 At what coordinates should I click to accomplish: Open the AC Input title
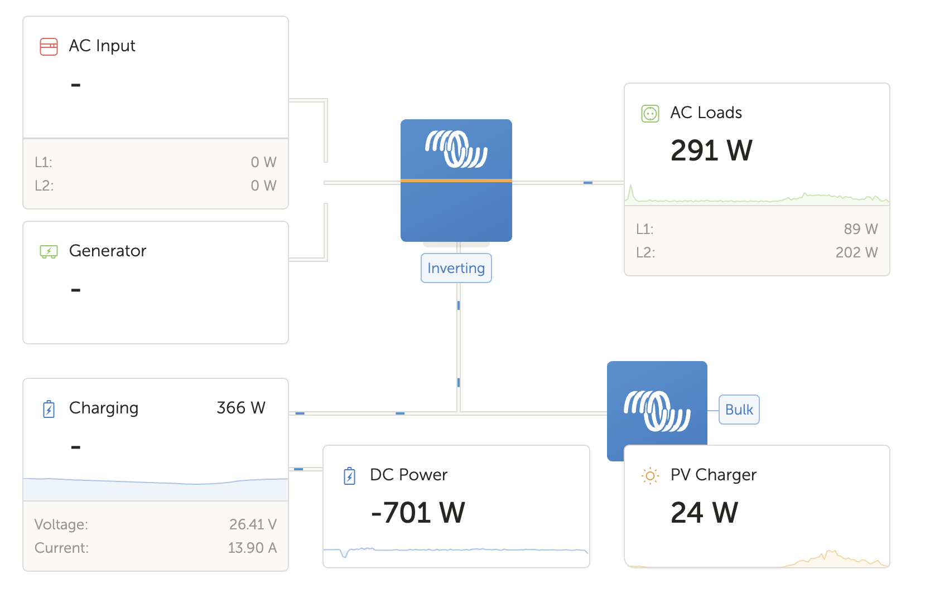coord(102,46)
